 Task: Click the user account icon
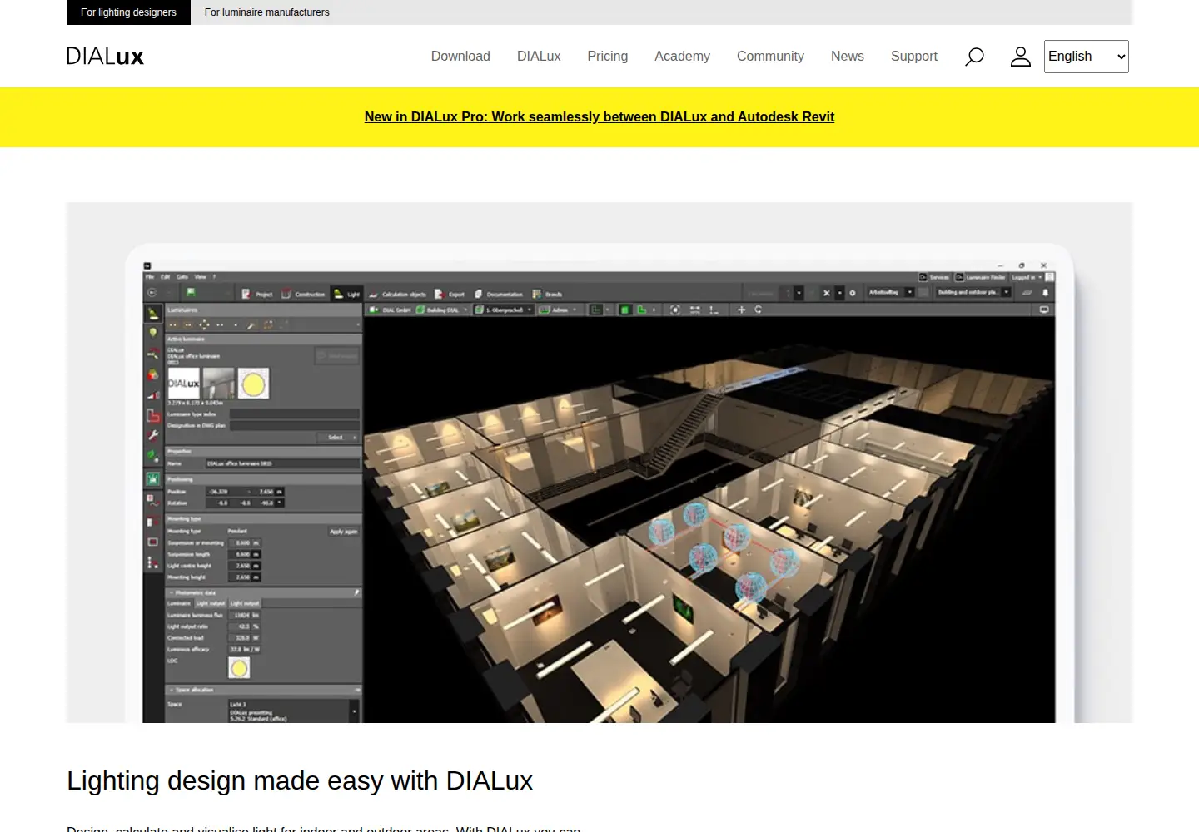click(1021, 57)
